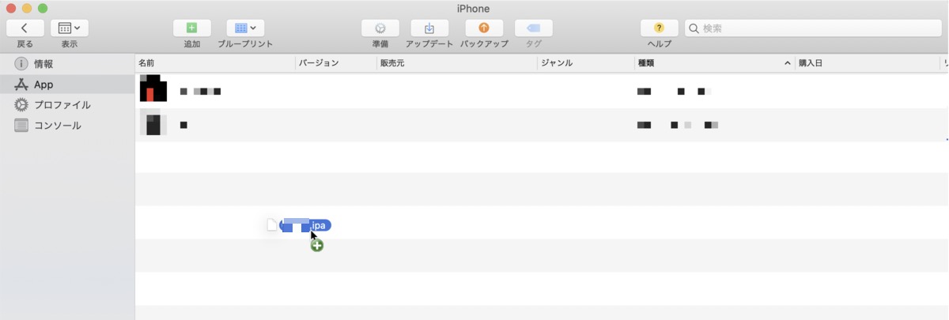Select コンソール in the sidebar
This screenshot has width=949, height=320.
pyautogui.click(x=67, y=126)
